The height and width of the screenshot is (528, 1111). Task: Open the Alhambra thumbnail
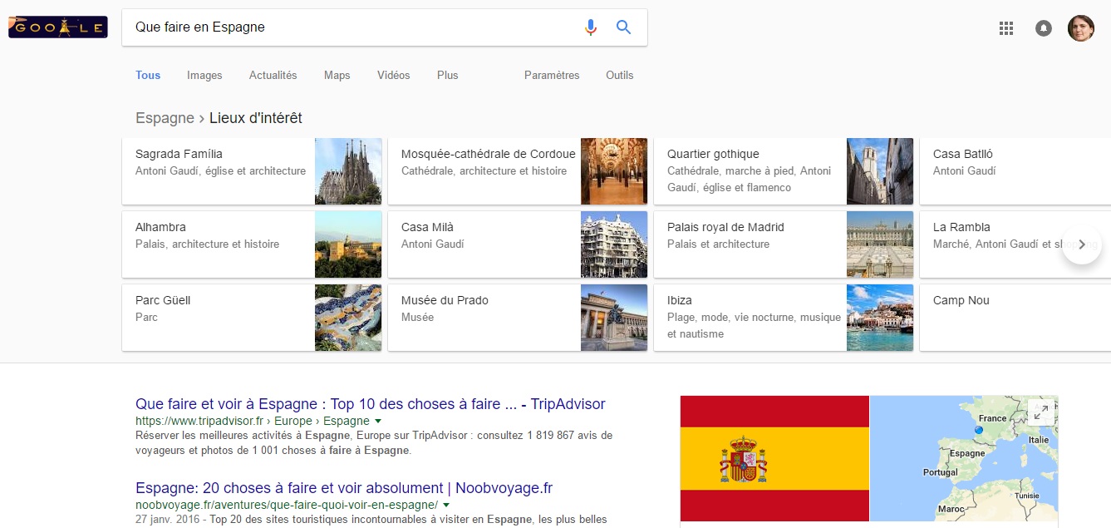pos(348,244)
